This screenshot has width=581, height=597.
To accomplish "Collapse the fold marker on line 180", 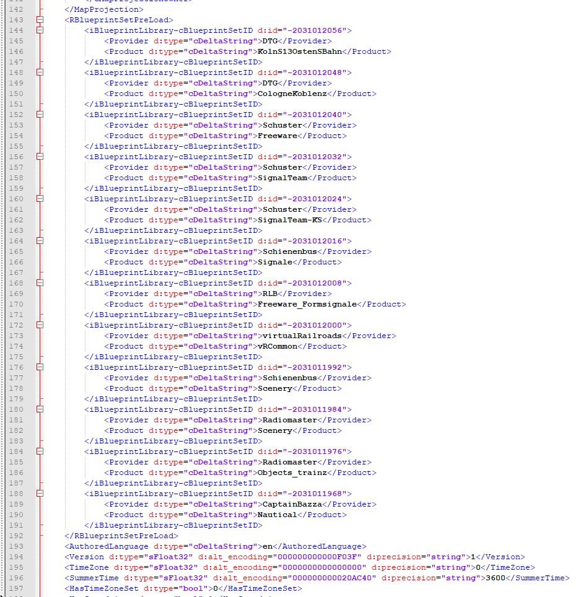I will [40, 409].
